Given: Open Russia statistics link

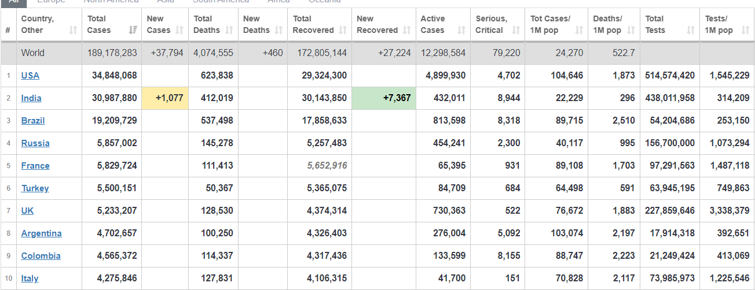Looking at the screenshot, I should pos(35,143).
